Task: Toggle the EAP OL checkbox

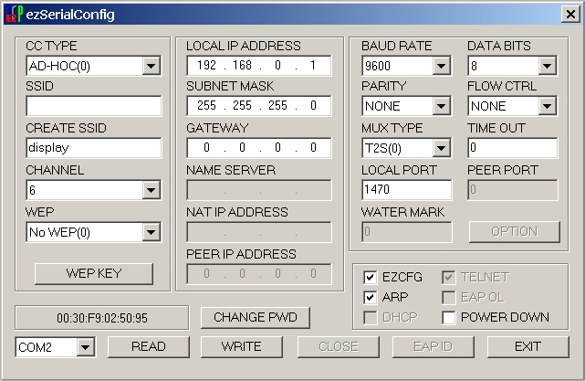Action: 449,297
